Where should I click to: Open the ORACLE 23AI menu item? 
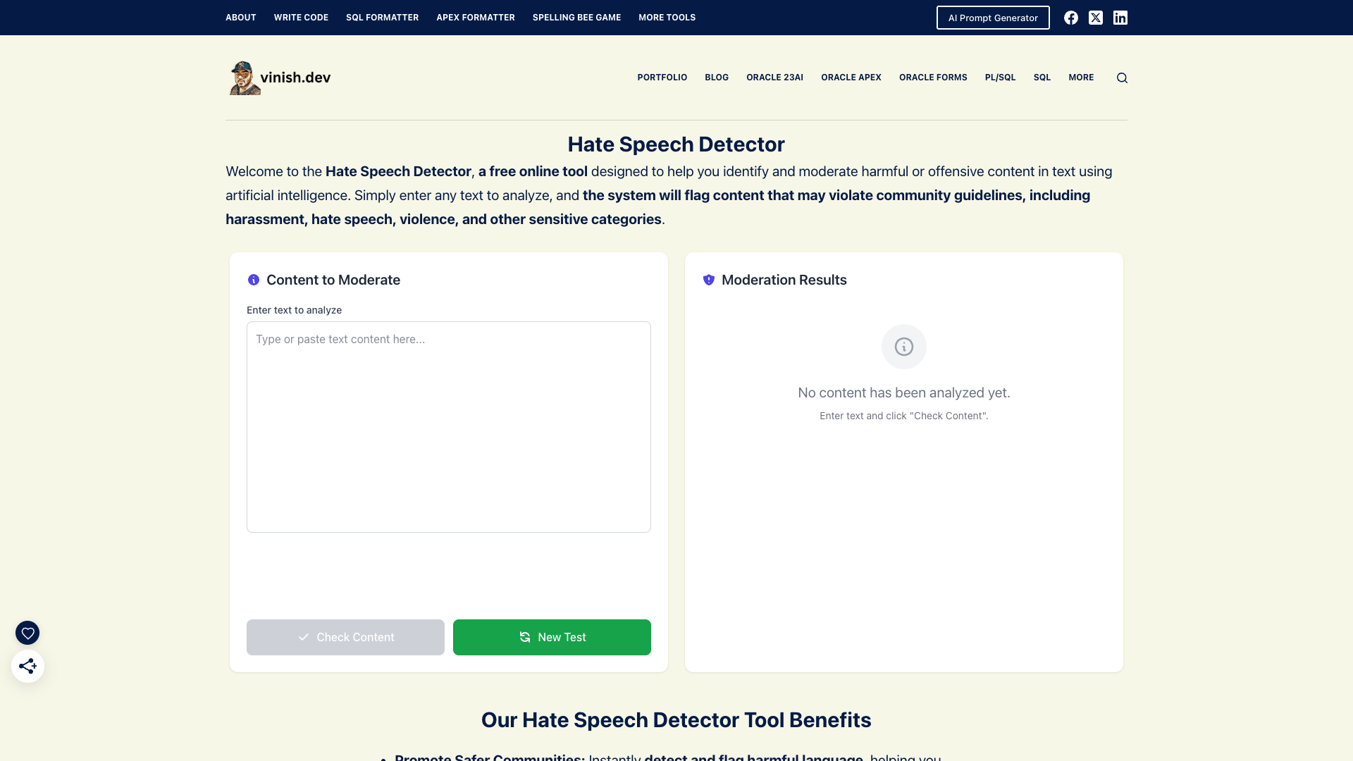774,78
